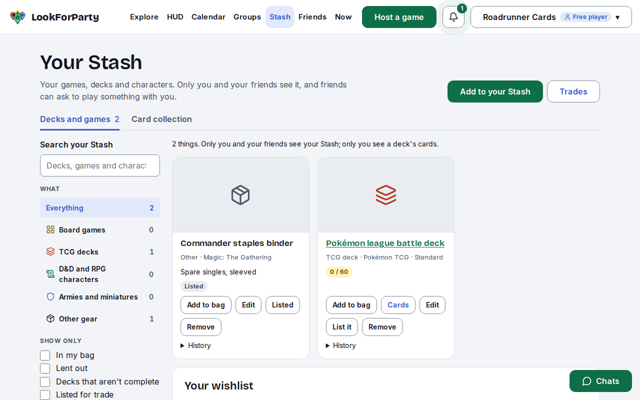The height and width of the screenshot is (400, 640).
Task: Select the Everything filter row
Action: pyautogui.click(x=100, y=207)
